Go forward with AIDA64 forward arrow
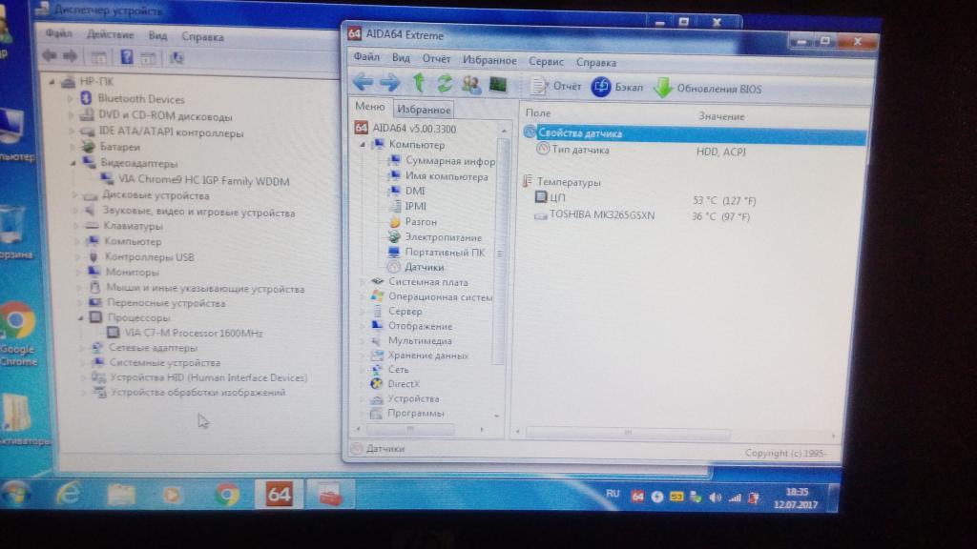The image size is (977, 549). (x=390, y=82)
